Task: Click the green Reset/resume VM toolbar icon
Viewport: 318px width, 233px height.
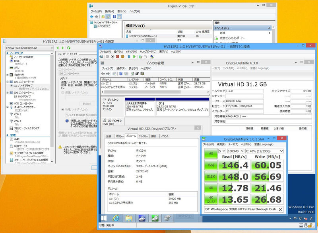Action: click(134, 57)
